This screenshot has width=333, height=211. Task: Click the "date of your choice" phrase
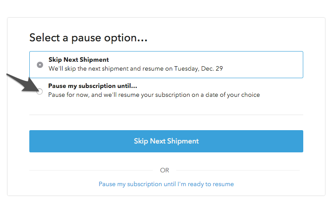pyautogui.click(x=232, y=95)
